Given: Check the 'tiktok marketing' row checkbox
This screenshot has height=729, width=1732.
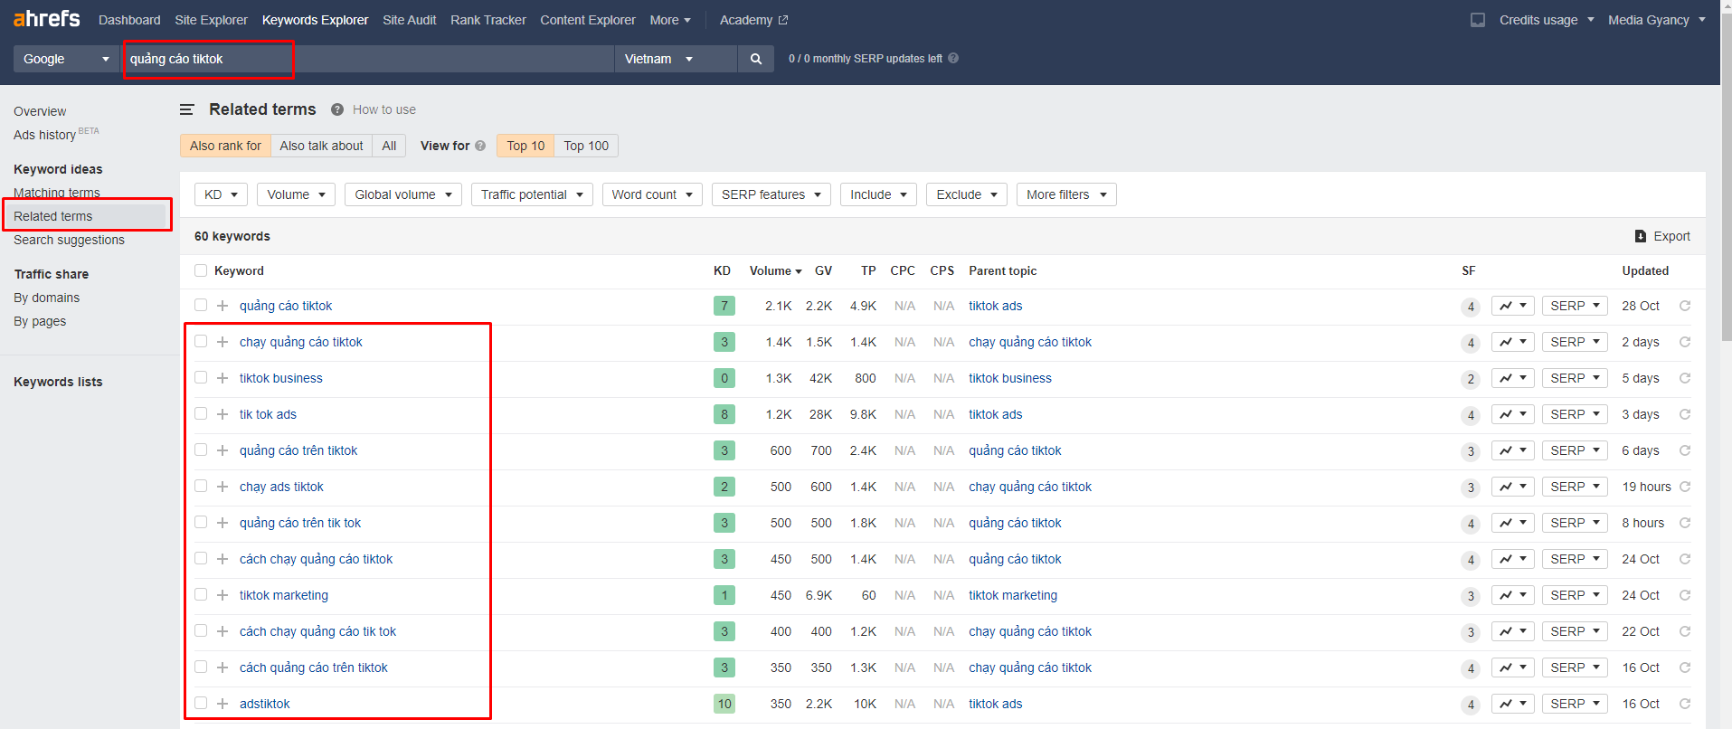Looking at the screenshot, I should coord(201,595).
